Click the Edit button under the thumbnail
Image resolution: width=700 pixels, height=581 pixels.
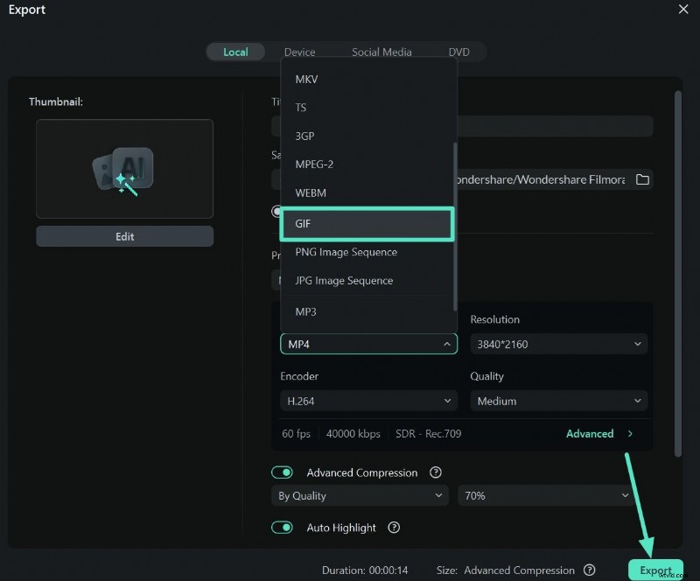[x=124, y=236]
